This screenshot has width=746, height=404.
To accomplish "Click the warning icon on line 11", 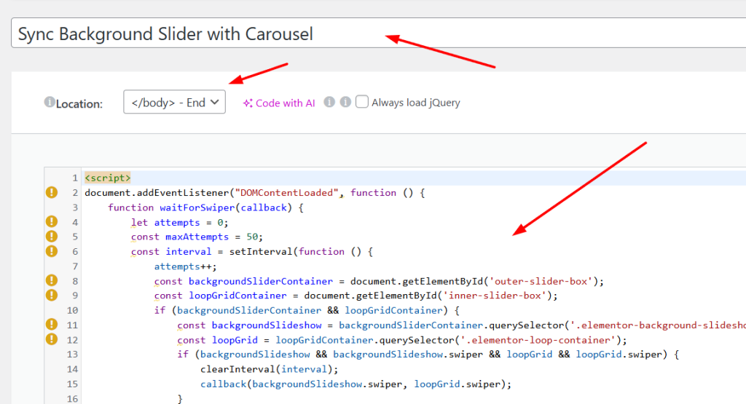I will pyautogui.click(x=52, y=325).
